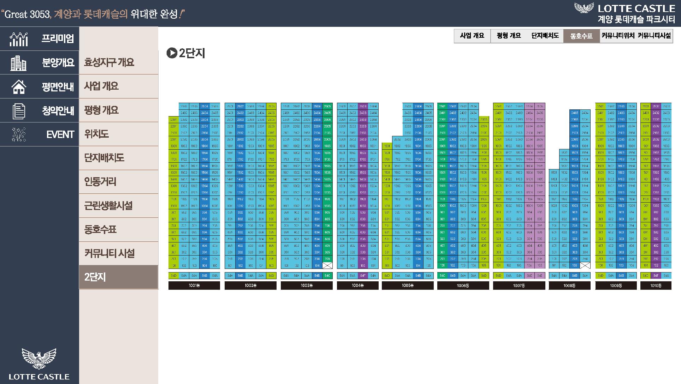Open 단지배치도 in the side submenu
The image size is (681, 384).
pos(104,158)
